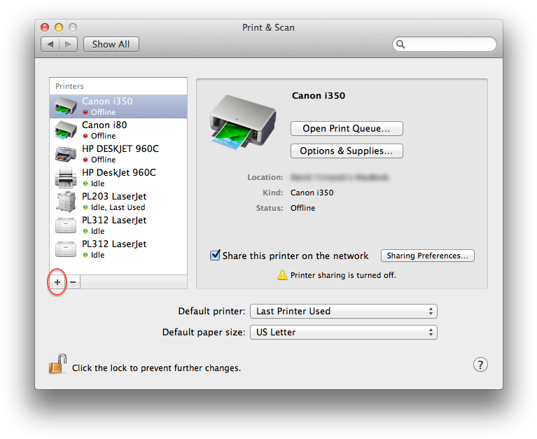537x439 pixels.
Task: Select the idle HP DeskJet 960C printer
Action: 119,177
